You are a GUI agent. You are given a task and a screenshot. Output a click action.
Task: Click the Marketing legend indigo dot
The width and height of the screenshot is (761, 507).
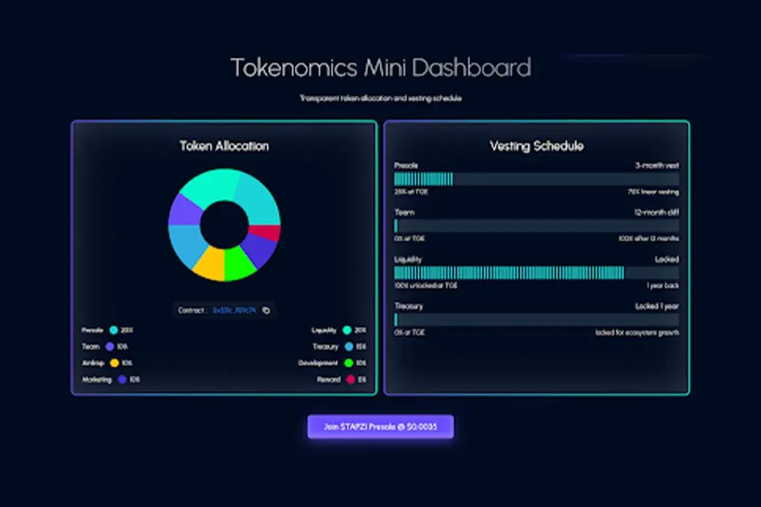coord(122,380)
